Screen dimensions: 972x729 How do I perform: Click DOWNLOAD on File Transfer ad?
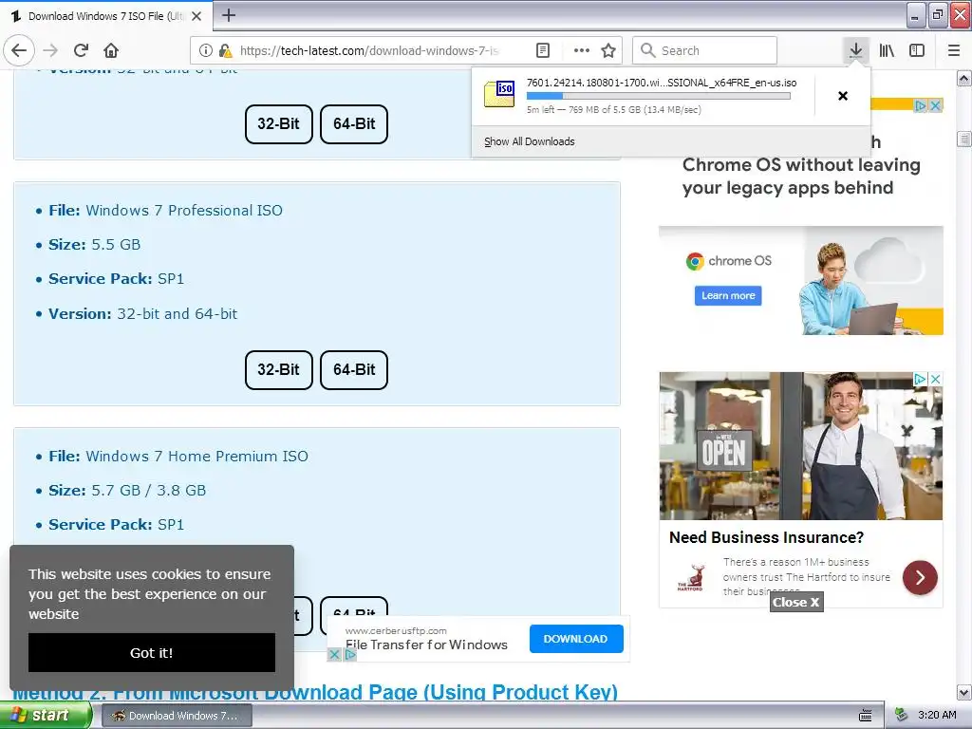click(576, 639)
